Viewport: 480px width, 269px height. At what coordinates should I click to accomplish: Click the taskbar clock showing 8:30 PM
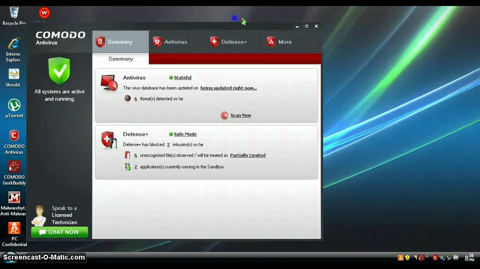pyautogui.click(x=469, y=258)
